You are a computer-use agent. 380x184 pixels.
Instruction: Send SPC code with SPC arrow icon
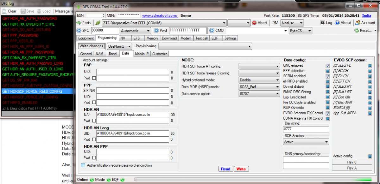point(79,31)
